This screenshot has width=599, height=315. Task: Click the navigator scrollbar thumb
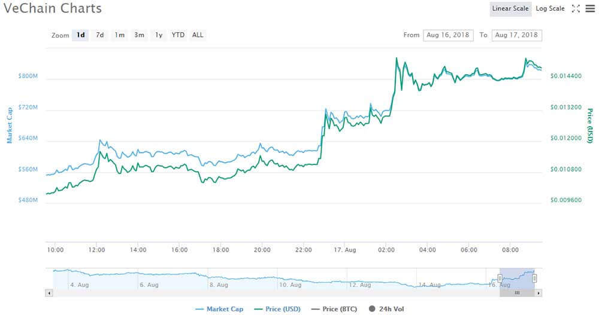517,293
